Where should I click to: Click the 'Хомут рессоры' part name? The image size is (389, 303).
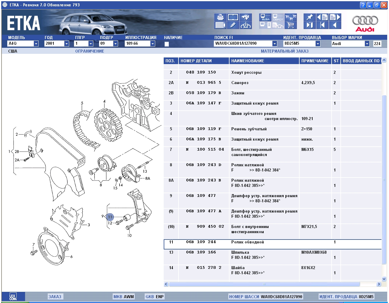[x=246, y=73]
